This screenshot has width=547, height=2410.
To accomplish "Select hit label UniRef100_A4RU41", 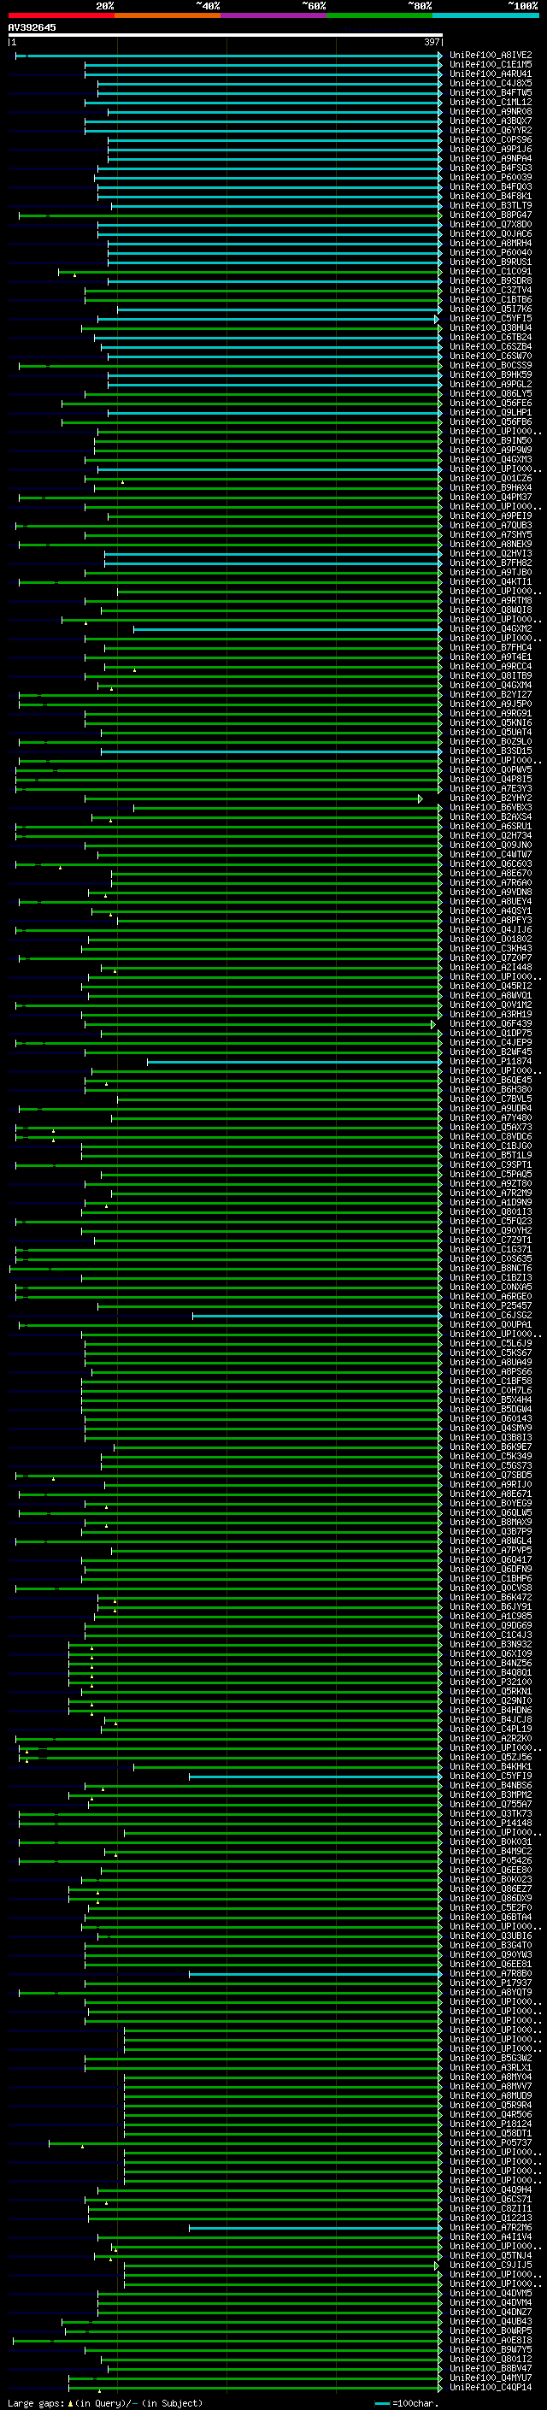I will click(490, 74).
